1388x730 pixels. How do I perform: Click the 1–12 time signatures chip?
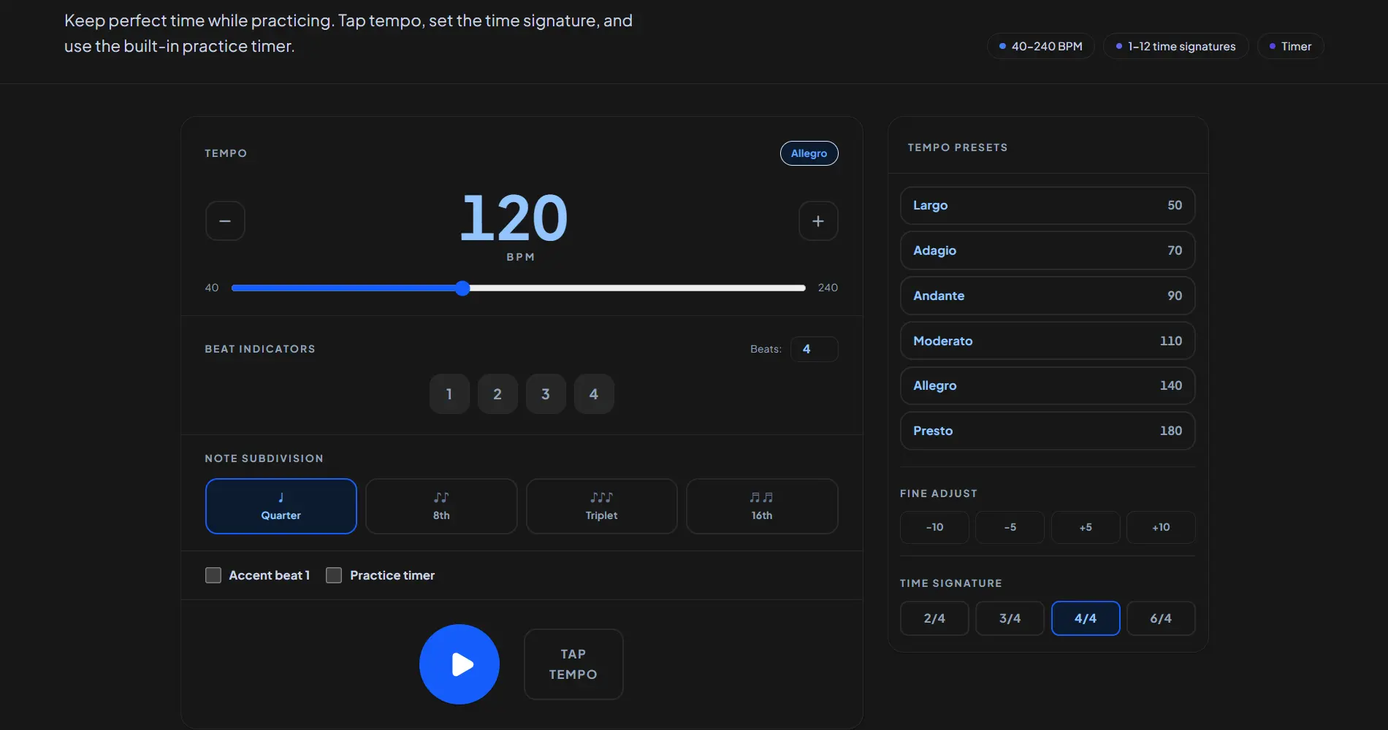(1176, 46)
